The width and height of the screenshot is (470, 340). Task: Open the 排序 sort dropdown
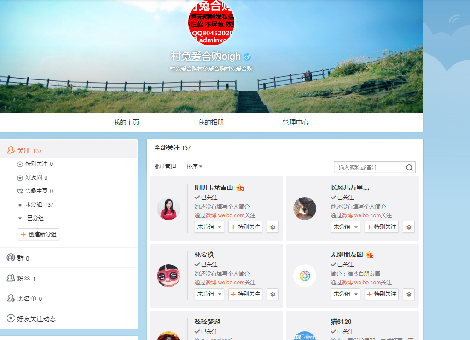point(194,167)
